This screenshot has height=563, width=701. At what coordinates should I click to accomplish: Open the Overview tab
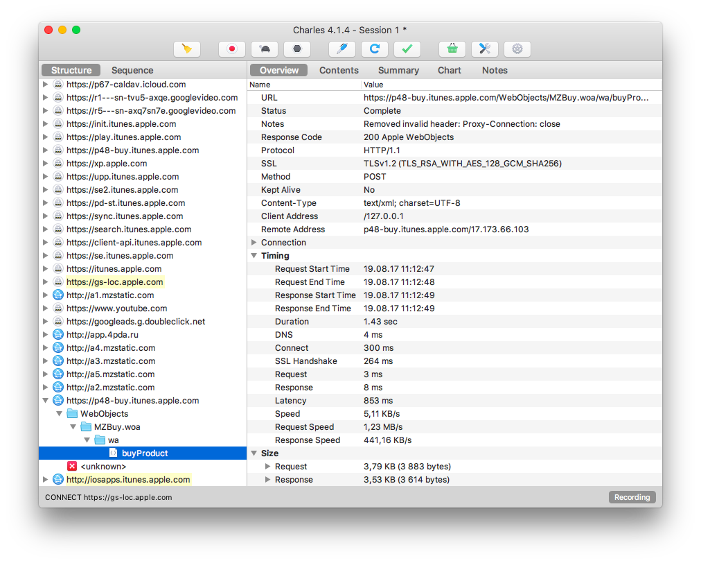(x=279, y=70)
